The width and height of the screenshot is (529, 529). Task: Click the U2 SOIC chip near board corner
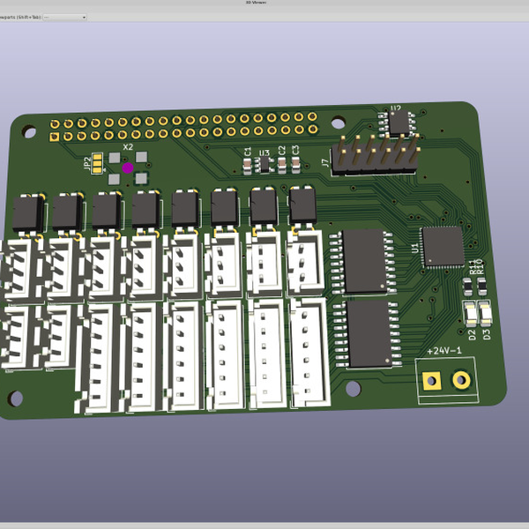click(x=399, y=123)
